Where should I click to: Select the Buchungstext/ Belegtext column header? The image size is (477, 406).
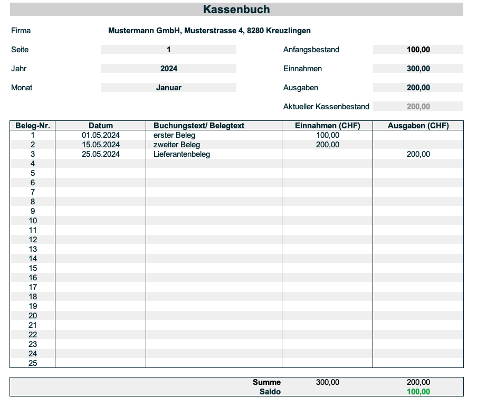(198, 126)
